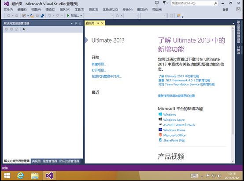Open the Microsoft Office link
244x181 pixels.
point(174,135)
